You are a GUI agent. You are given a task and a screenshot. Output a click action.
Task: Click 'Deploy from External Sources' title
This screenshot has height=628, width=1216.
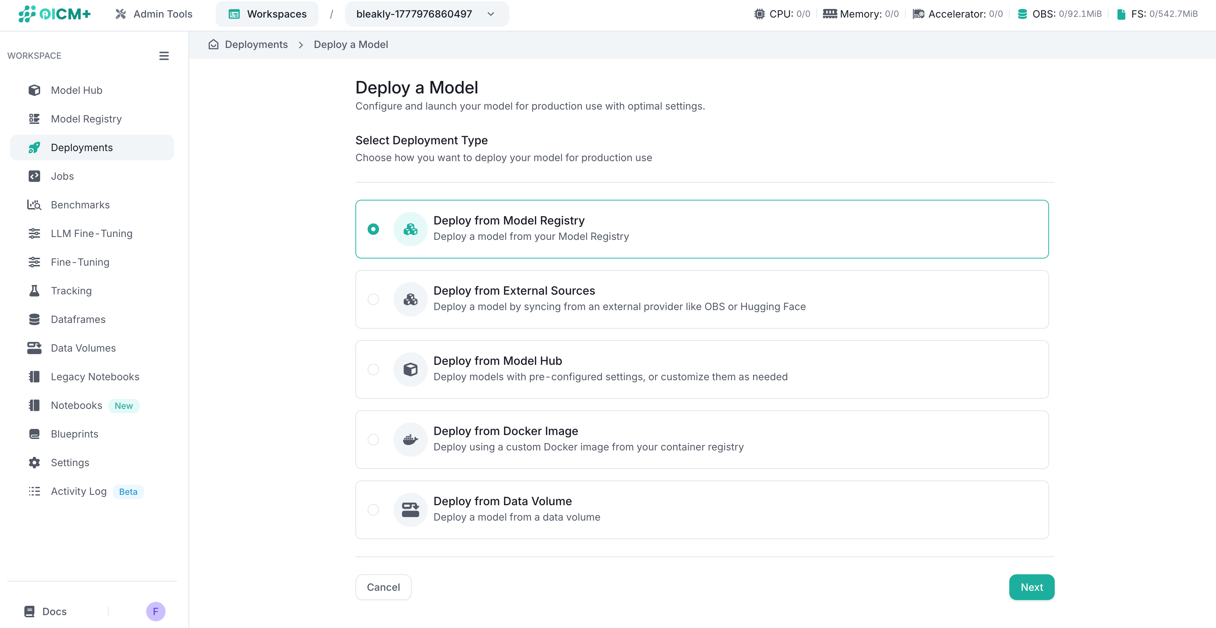pos(514,291)
